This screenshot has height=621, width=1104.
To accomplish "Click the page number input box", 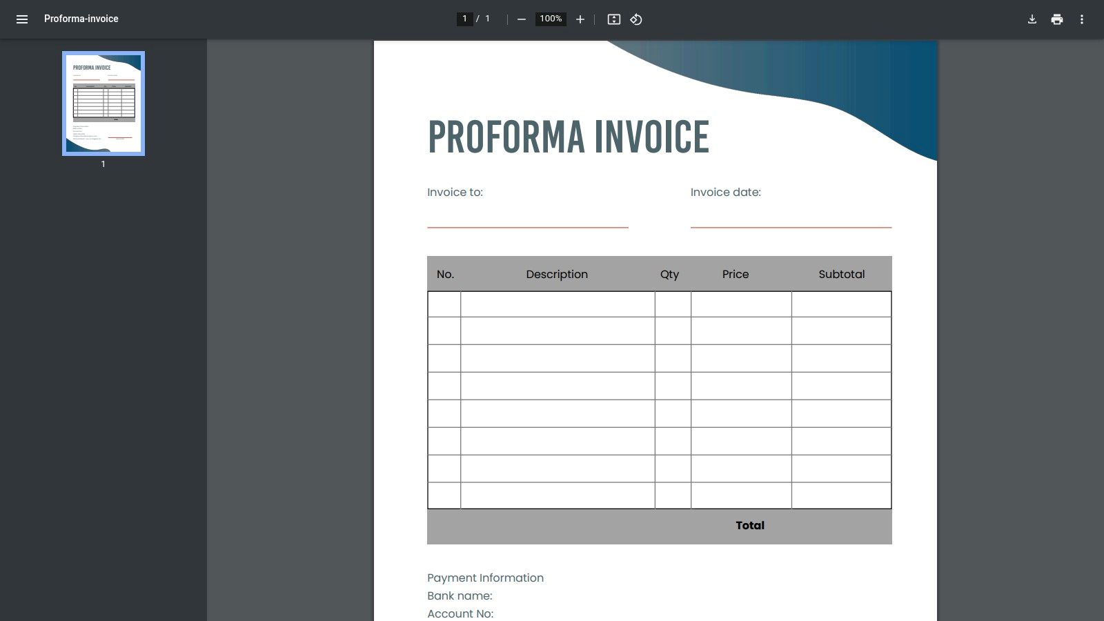I will [464, 19].
